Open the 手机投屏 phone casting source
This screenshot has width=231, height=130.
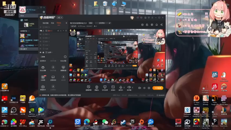click(x=105, y=88)
